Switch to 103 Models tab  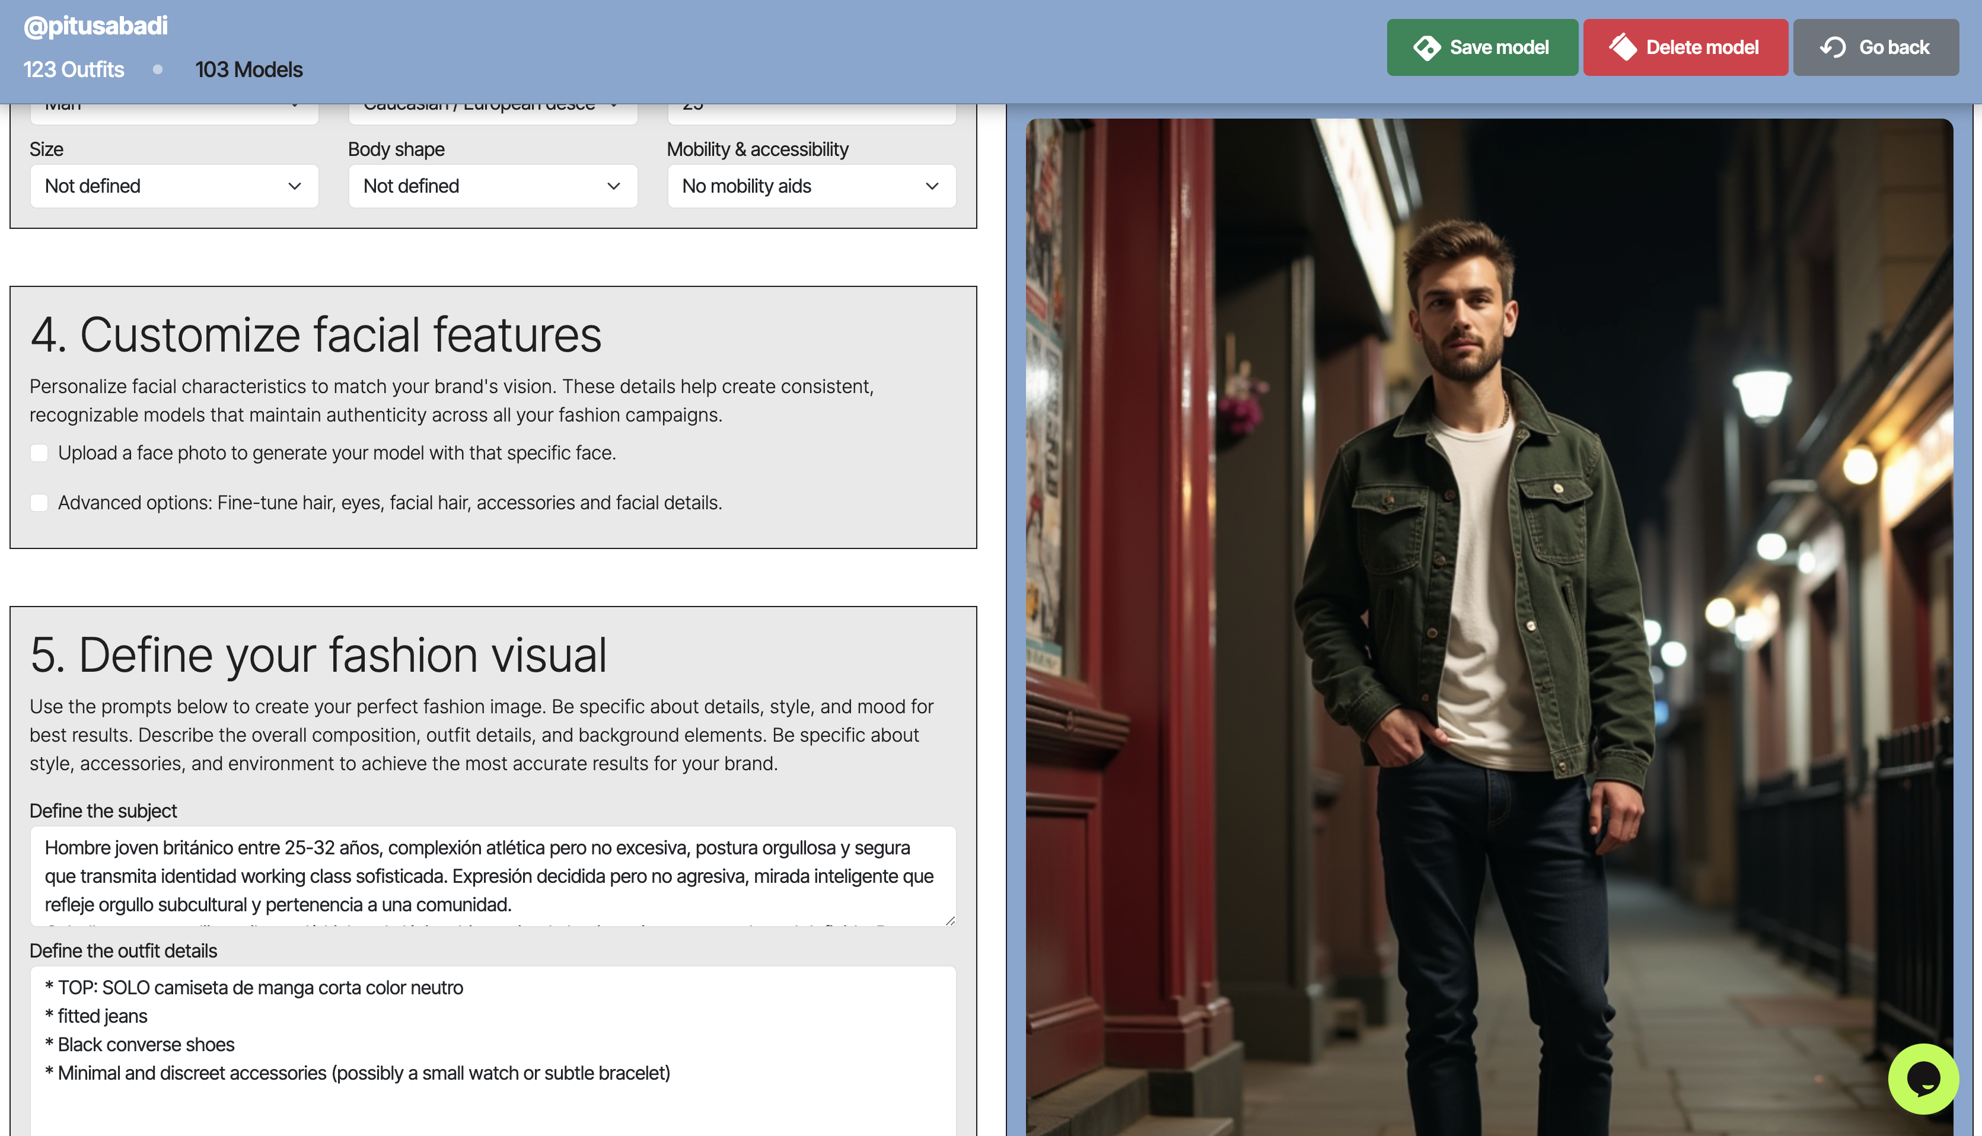pyautogui.click(x=248, y=69)
